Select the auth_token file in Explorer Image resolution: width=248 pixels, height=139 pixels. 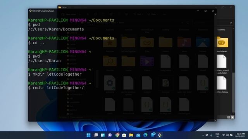pyautogui.click(x=222, y=64)
